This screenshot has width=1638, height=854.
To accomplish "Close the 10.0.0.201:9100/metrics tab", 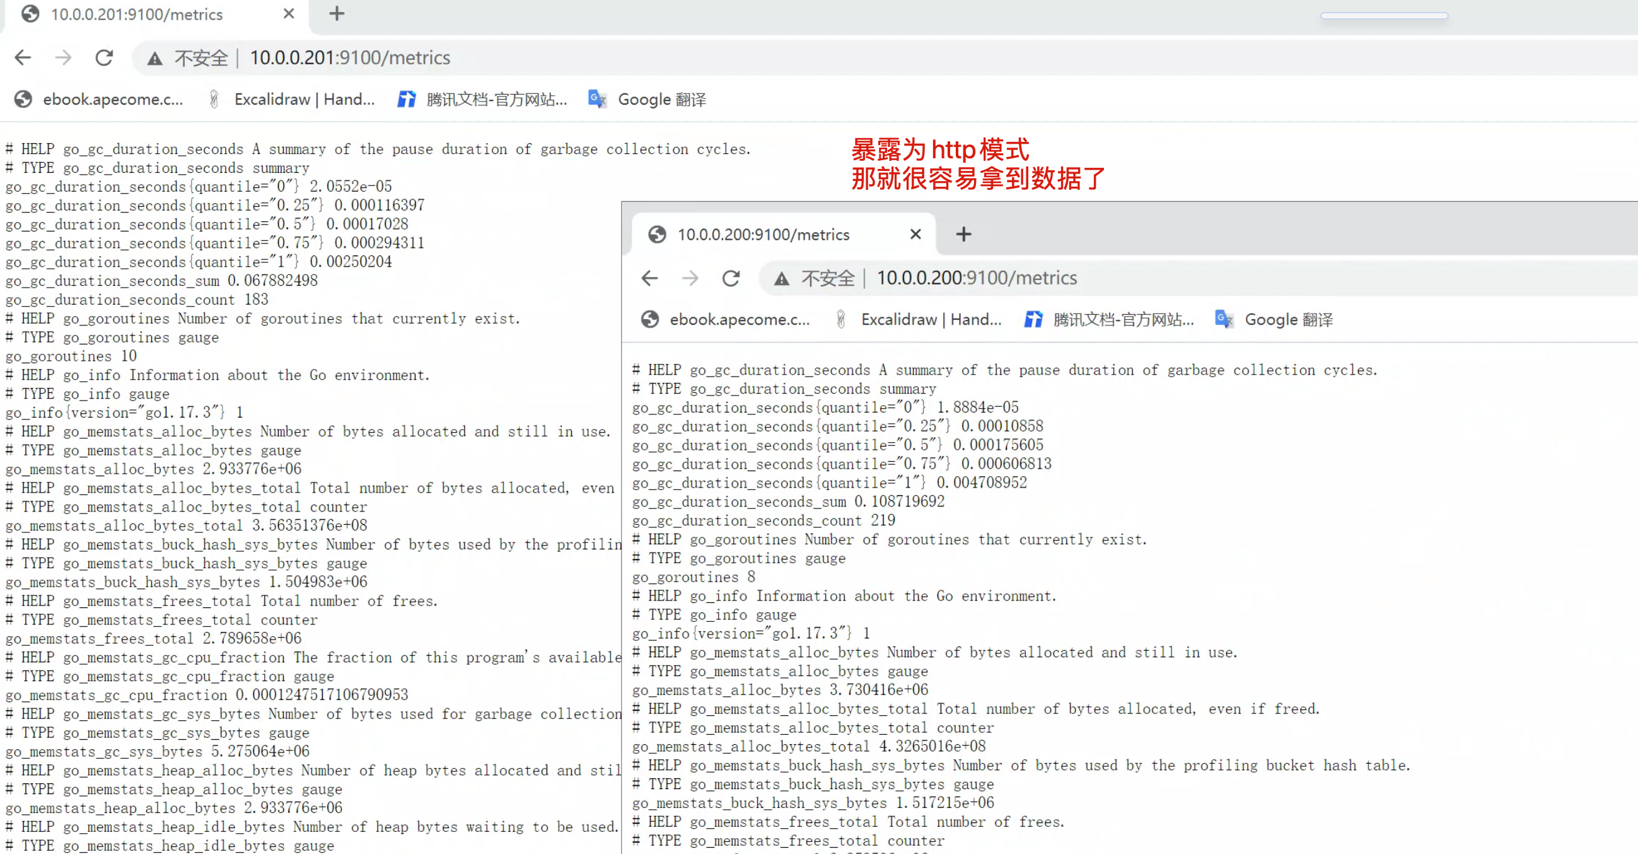I will click(x=289, y=13).
